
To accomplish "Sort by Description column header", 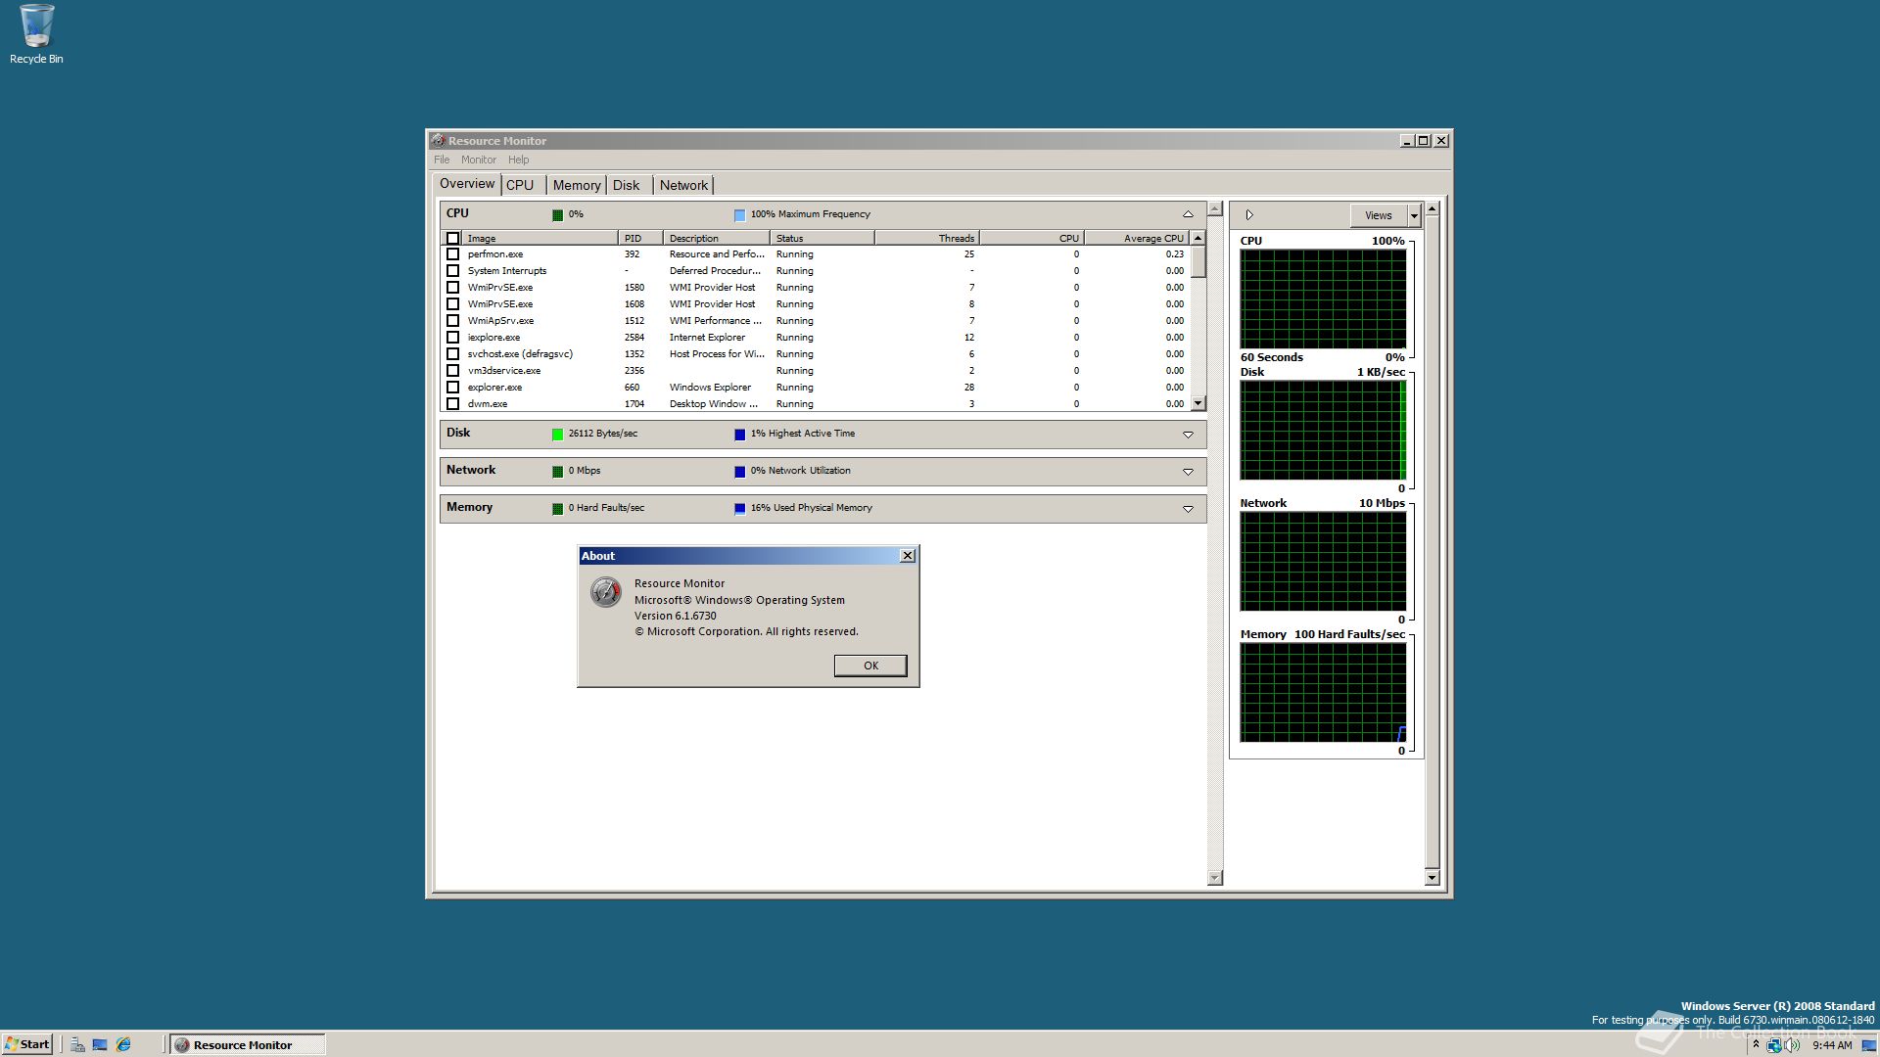I will [x=717, y=238].
